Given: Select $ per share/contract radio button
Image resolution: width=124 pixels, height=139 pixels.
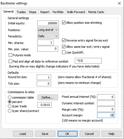Looking at the screenshot, I should [10, 111].
